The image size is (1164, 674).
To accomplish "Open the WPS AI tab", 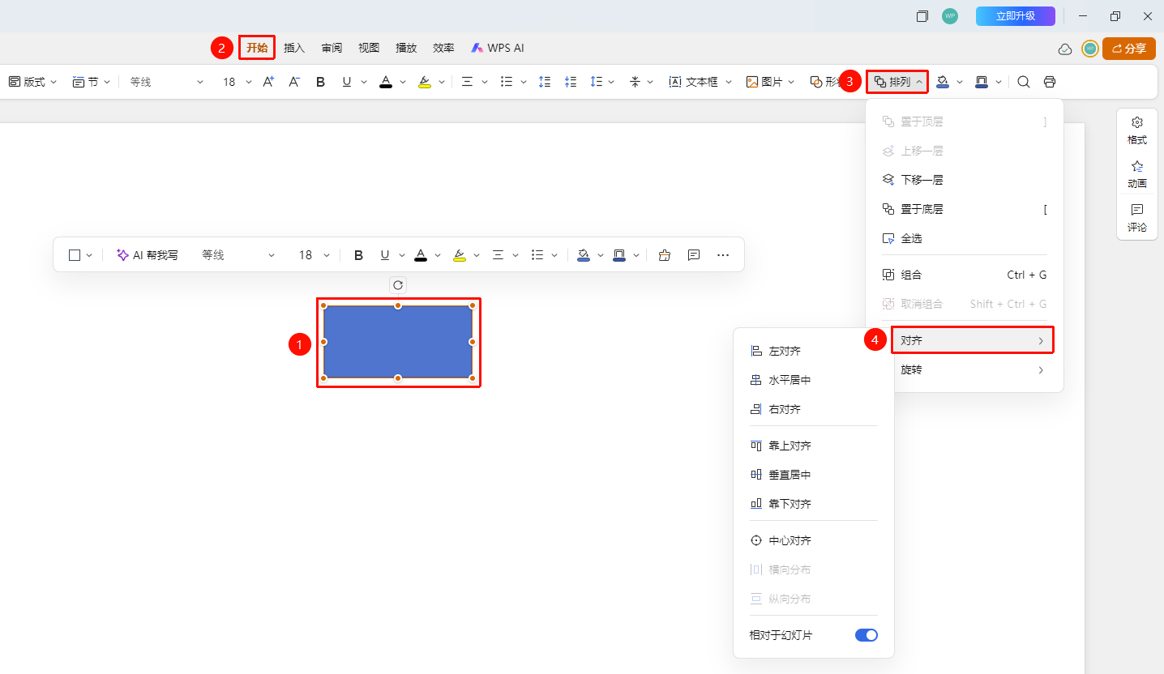I will (x=498, y=48).
